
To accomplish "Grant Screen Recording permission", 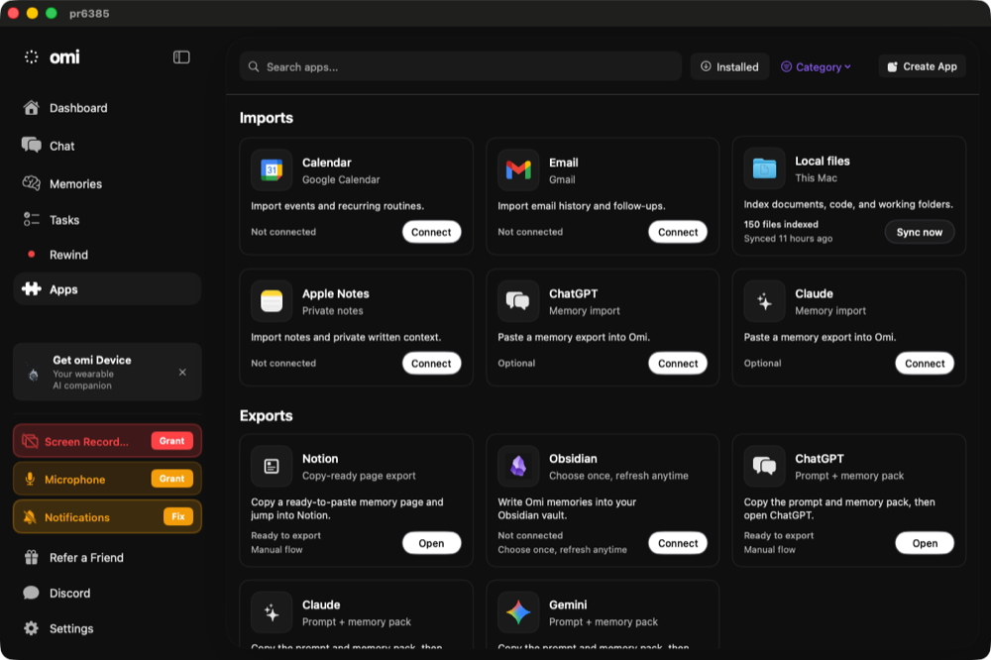I will [x=171, y=441].
